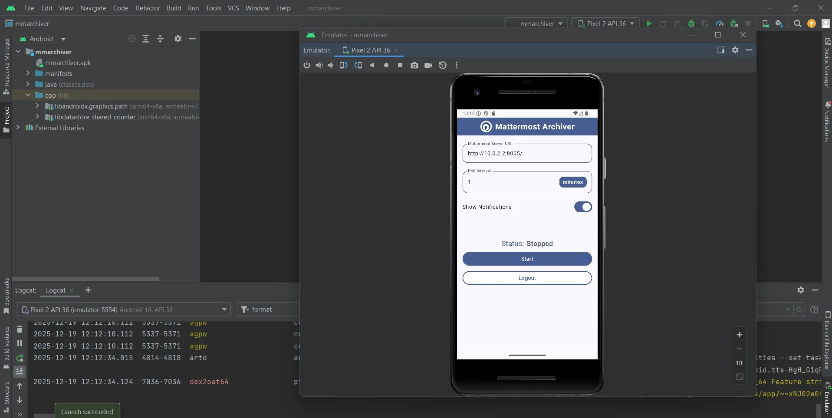
Task: Raise emulator volume with volume up icon
Action: click(319, 65)
